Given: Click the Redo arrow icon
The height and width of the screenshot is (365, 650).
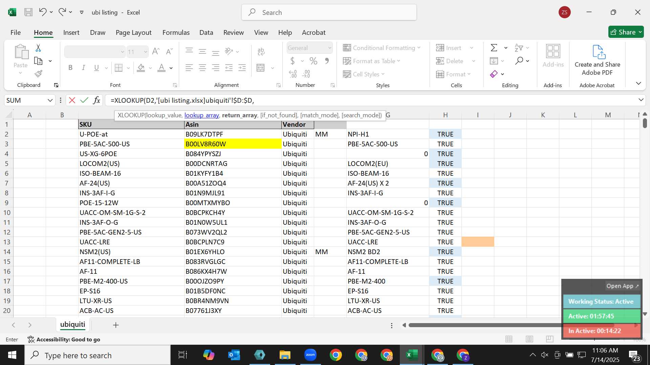Looking at the screenshot, I should click(x=62, y=12).
